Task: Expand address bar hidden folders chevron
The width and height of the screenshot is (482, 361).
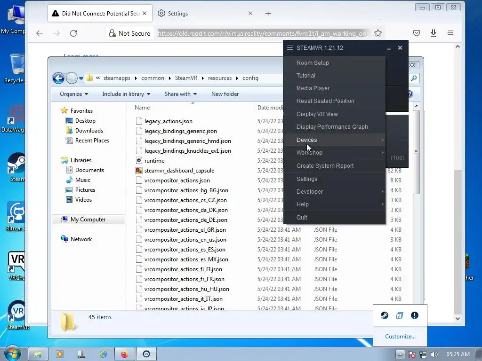Action: 98,78
